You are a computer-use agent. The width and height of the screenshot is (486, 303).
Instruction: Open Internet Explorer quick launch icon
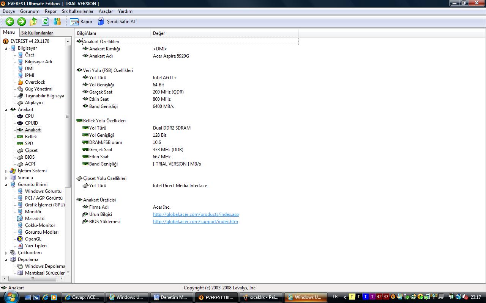45,298
